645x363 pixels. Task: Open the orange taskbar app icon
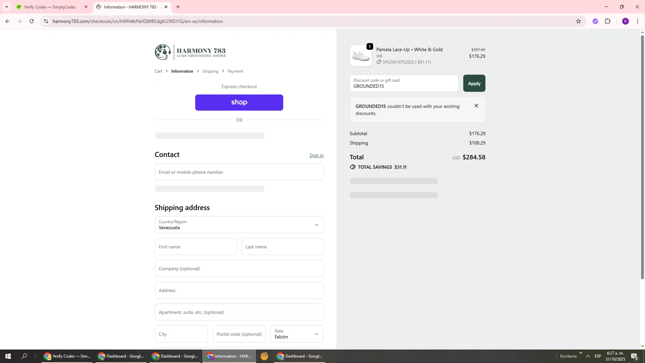[x=264, y=356]
